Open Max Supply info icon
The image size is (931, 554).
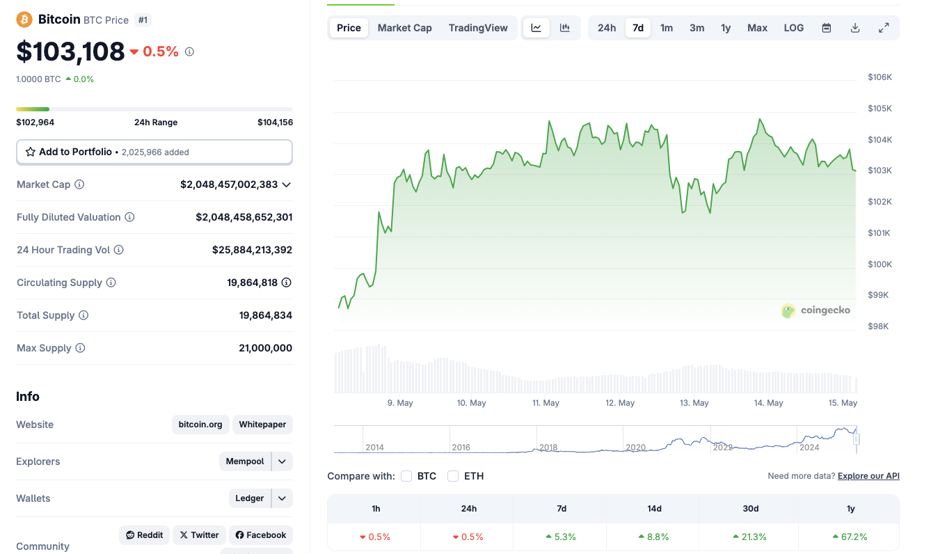pyautogui.click(x=80, y=348)
